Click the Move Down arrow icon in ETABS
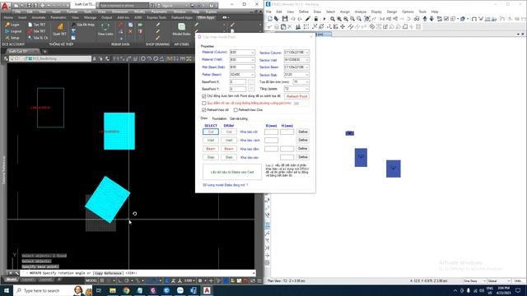Viewport: 527px width, 296px height. (x=431, y=19)
